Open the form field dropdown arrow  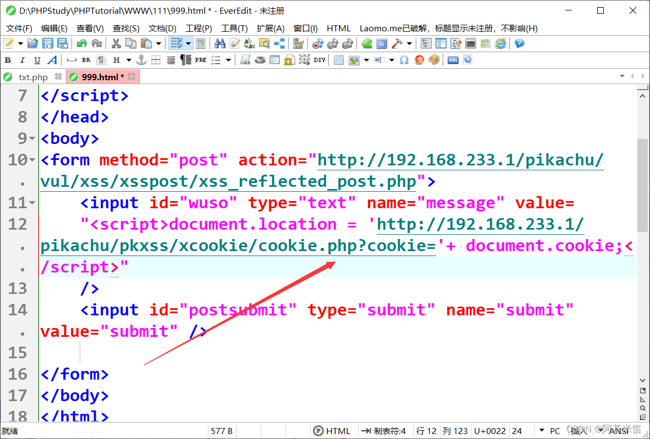(x=392, y=60)
